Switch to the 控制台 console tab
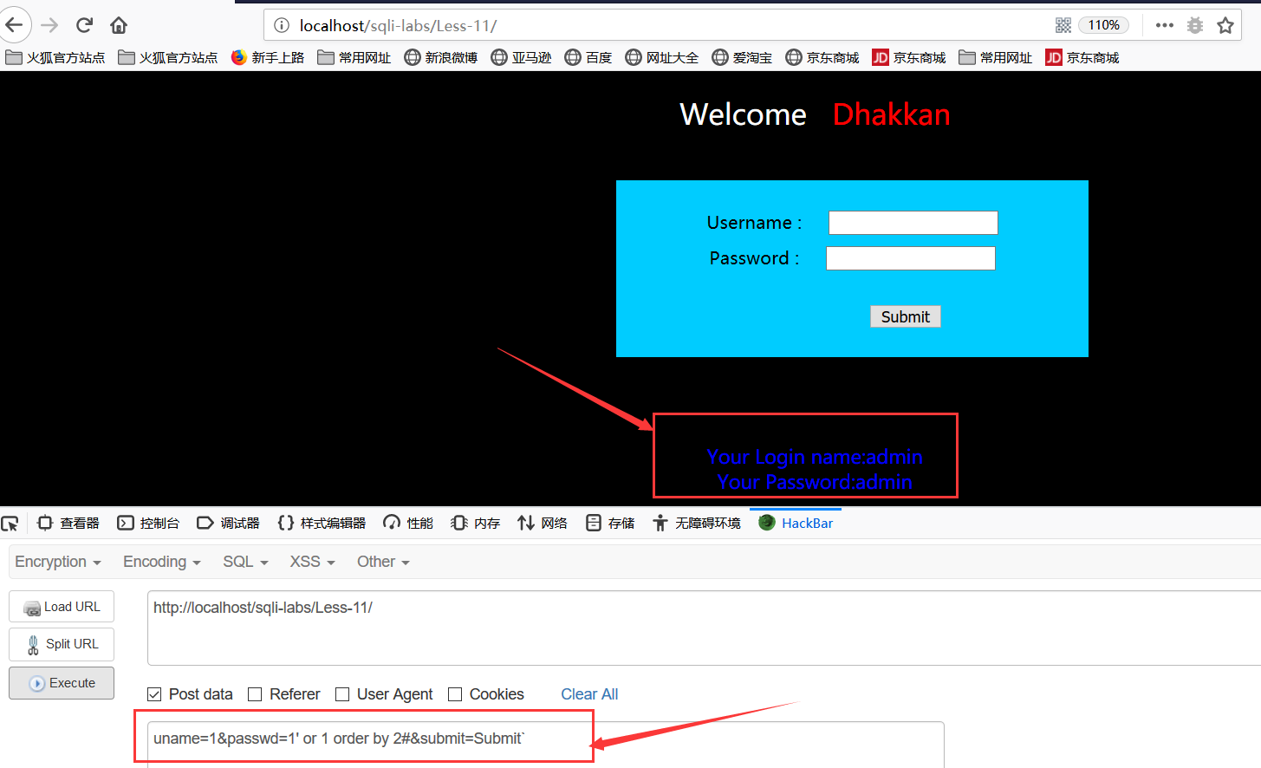This screenshot has height=768, width=1261. pyautogui.click(x=148, y=523)
